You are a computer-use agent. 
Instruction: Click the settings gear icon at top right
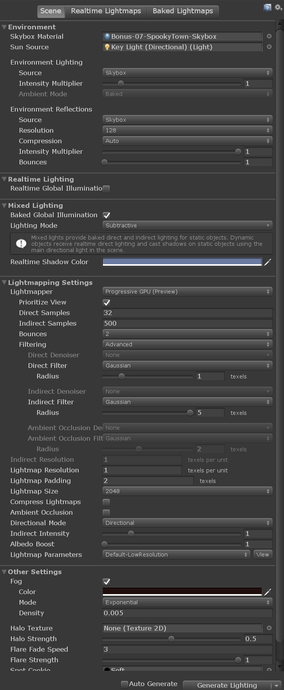click(278, 7)
